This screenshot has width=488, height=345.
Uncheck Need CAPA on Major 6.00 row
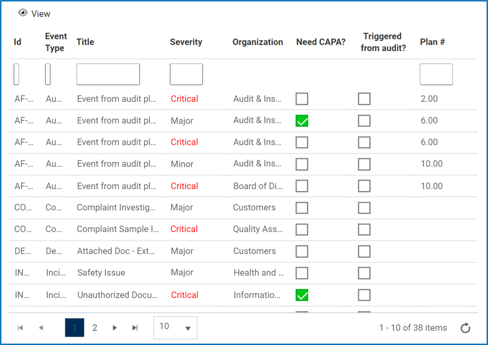coord(302,121)
